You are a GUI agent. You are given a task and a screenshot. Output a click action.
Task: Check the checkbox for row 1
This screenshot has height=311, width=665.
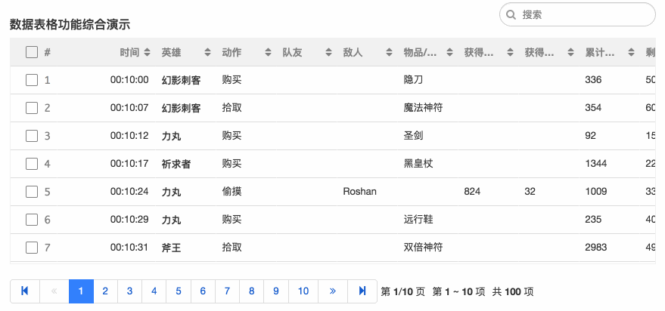[31, 79]
